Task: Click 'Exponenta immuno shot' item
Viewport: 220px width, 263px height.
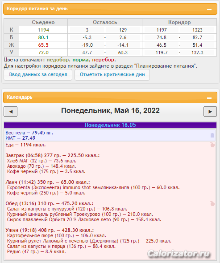Action: (x=93, y=187)
